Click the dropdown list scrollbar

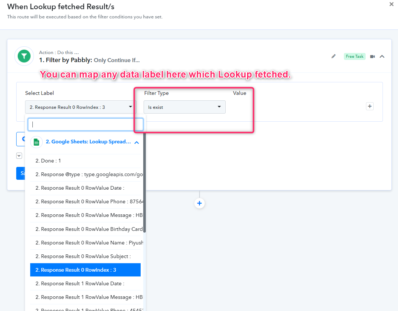click(144, 184)
